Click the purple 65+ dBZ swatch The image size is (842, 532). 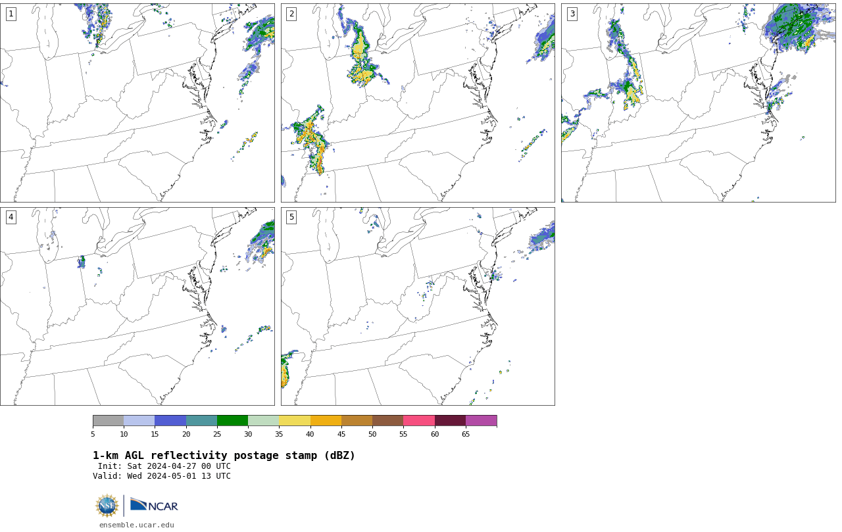click(x=482, y=421)
